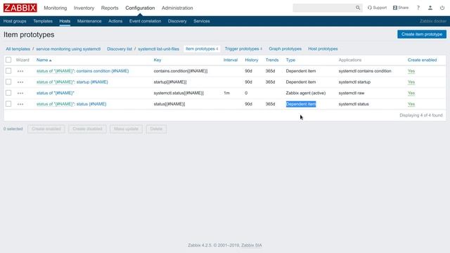This screenshot has height=253, width=450.
Task: Open the Reports menu
Action: pyautogui.click(x=110, y=8)
